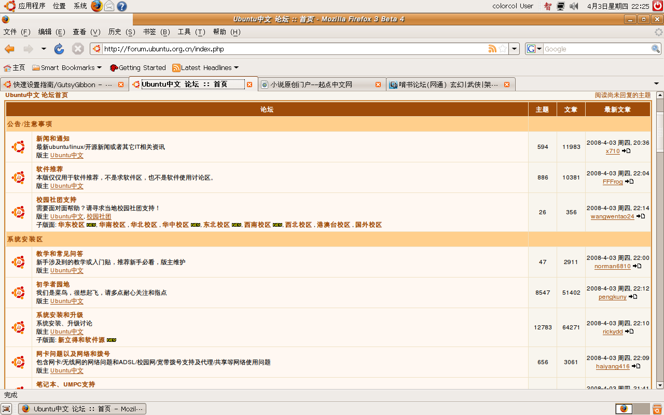
Task: Open latest post icon next to wangwentao24
Action: [x=641, y=216]
